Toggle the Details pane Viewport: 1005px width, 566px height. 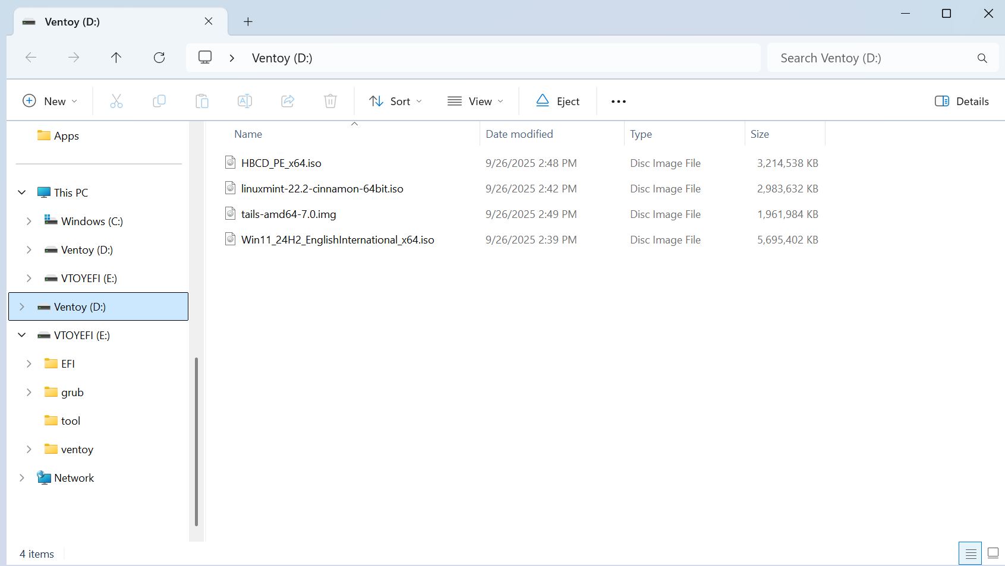click(x=962, y=101)
